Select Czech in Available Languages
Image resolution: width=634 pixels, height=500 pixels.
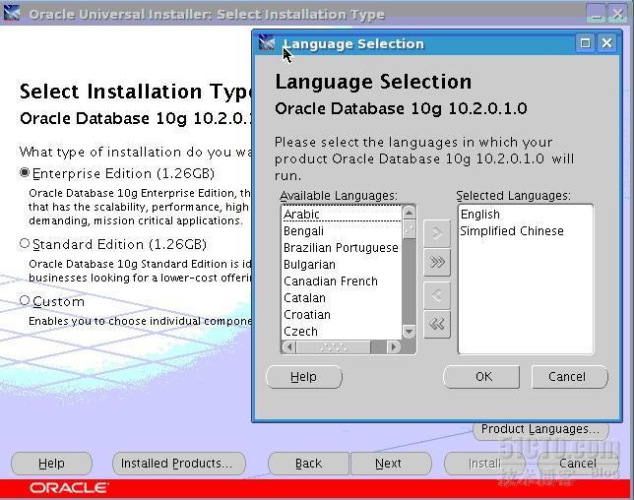[342, 332]
